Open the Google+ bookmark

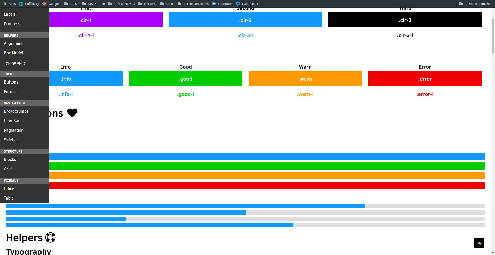(x=52, y=4)
